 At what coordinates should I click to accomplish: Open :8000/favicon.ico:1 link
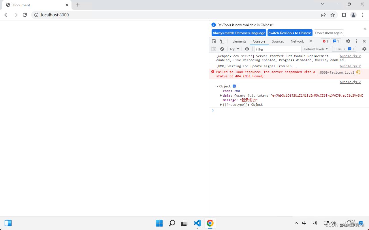pos(336,72)
